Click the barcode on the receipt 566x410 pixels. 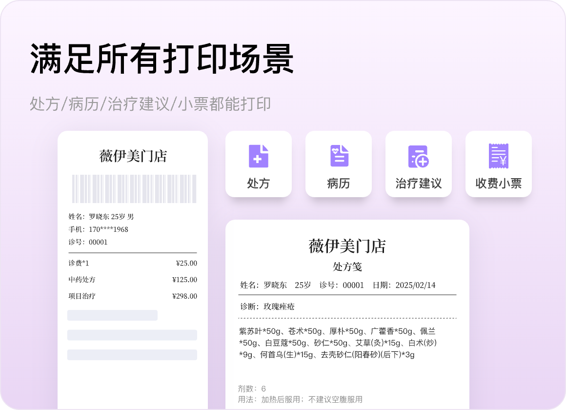[134, 188]
